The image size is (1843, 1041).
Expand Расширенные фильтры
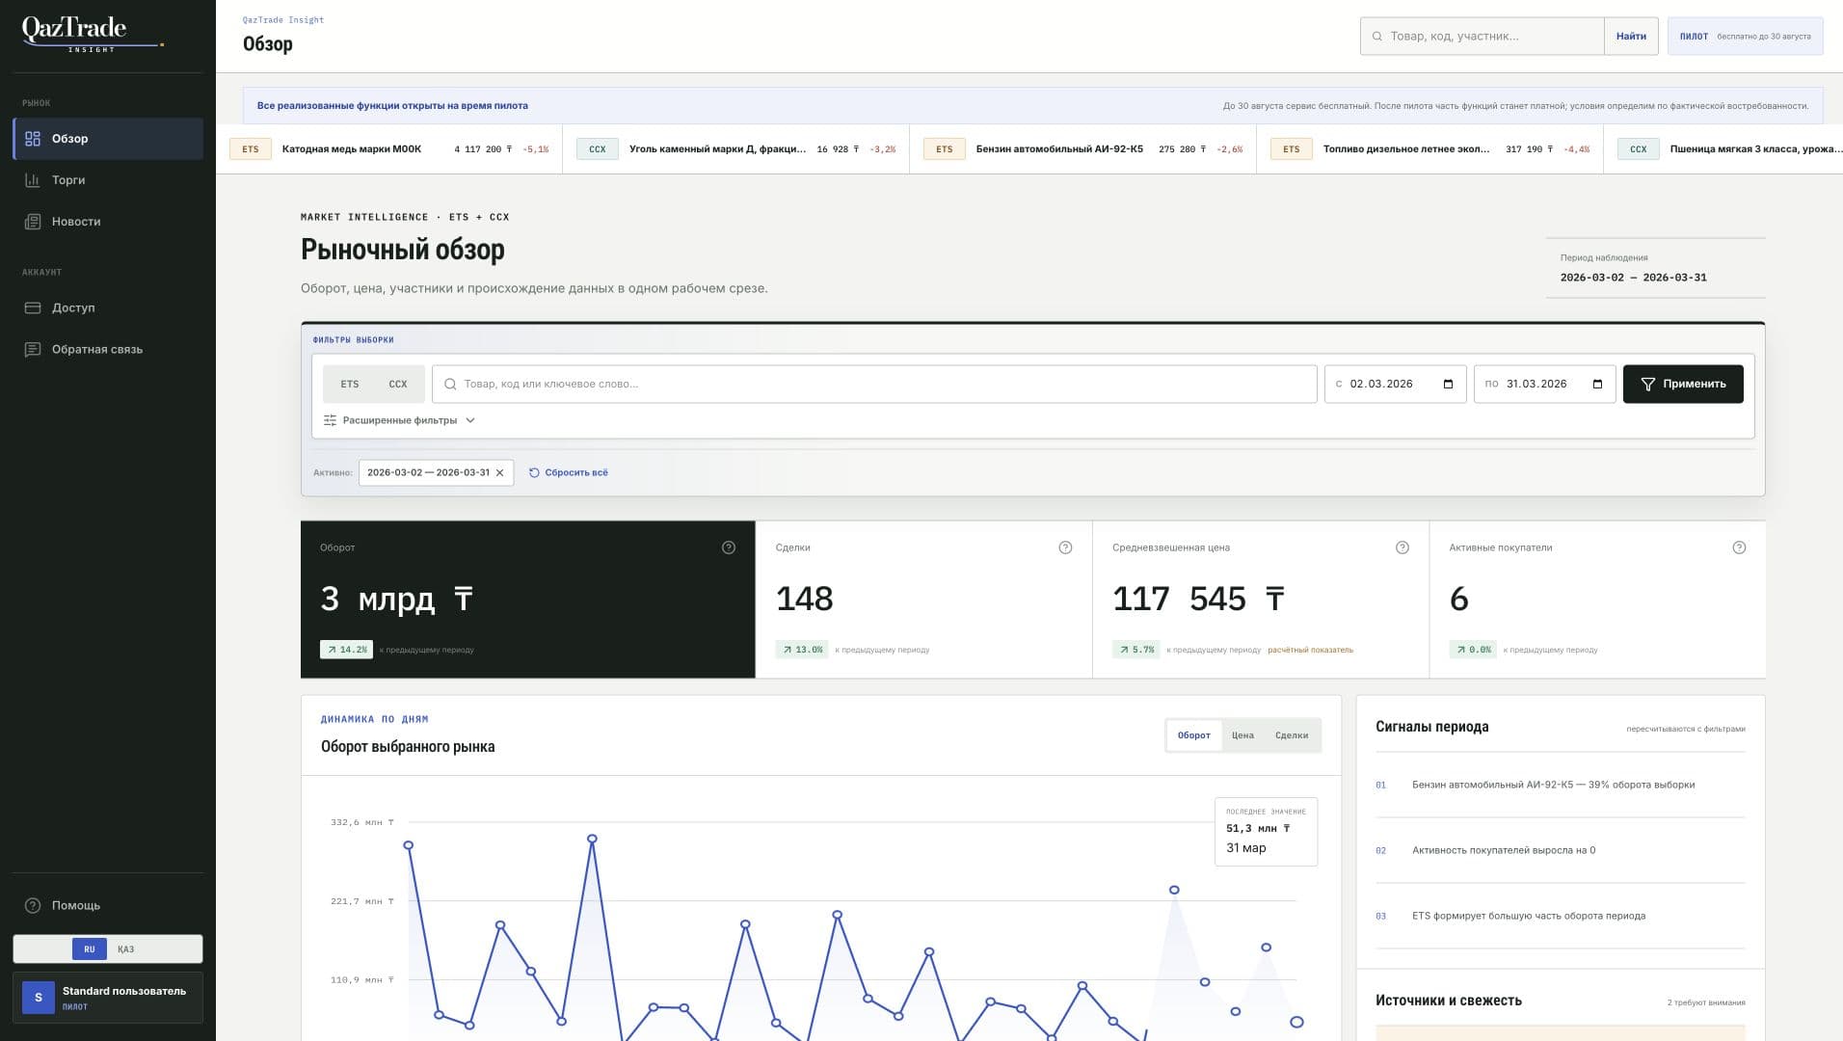(x=399, y=421)
